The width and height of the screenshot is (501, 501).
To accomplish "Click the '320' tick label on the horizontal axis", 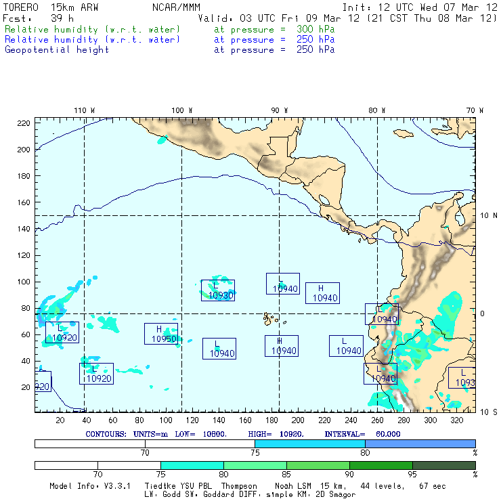I will (457, 420).
